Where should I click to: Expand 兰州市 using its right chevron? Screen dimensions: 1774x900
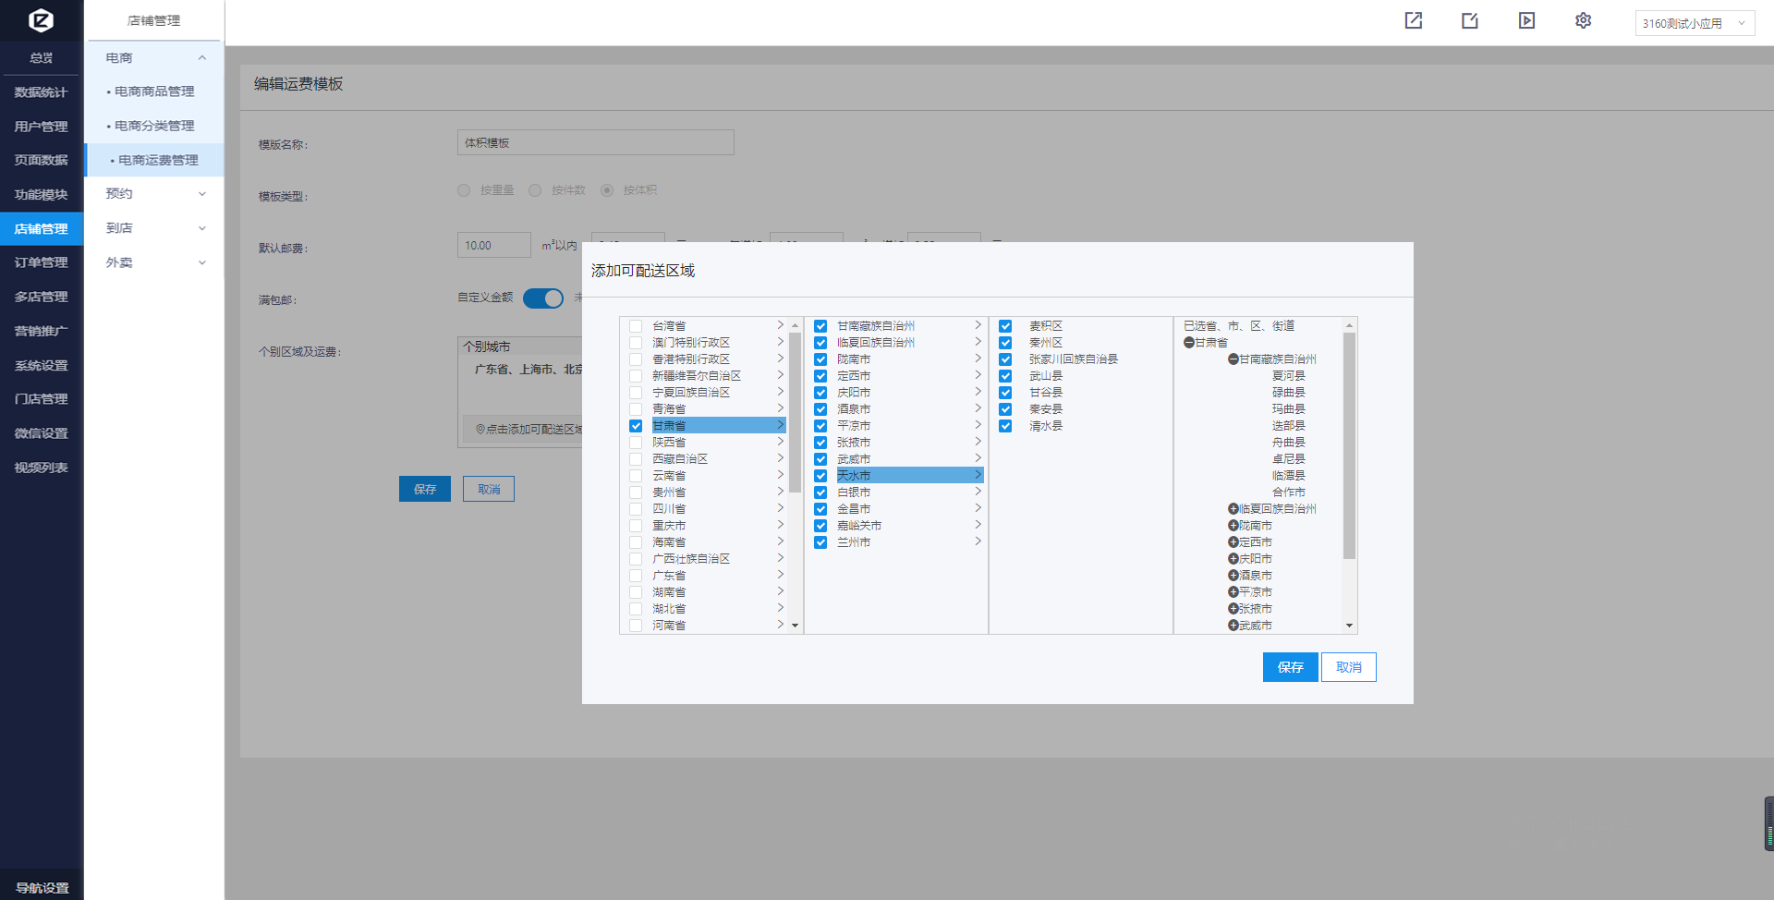tap(978, 541)
